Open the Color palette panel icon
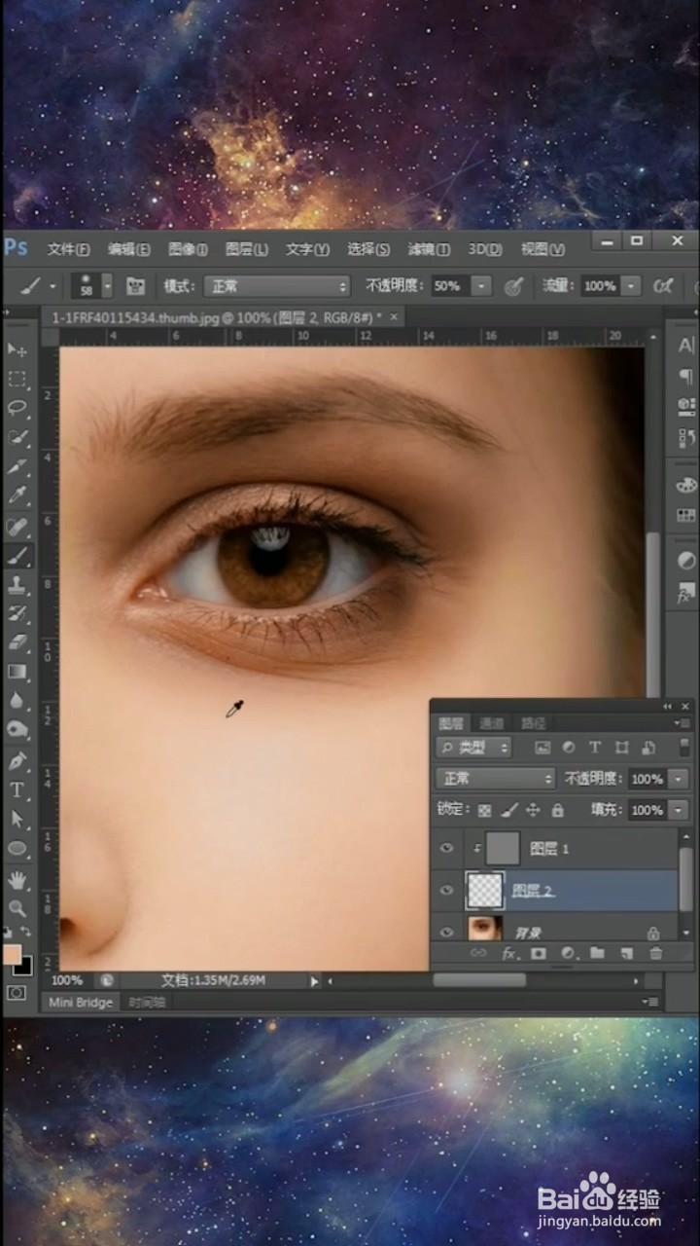The height and width of the screenshot is (1246, 700). 686,485
